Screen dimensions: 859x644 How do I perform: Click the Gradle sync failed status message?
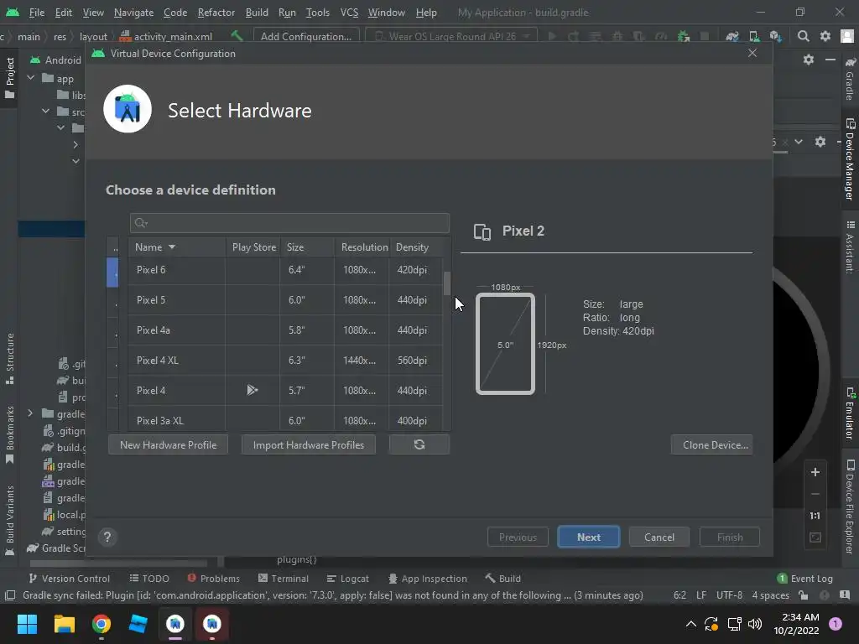coord(332,595)
